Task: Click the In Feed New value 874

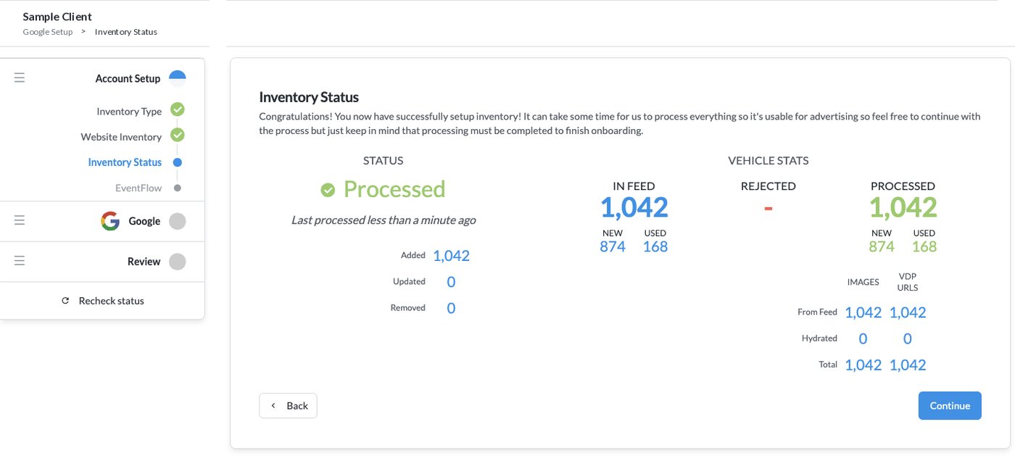Action: (x=613, y=246)
